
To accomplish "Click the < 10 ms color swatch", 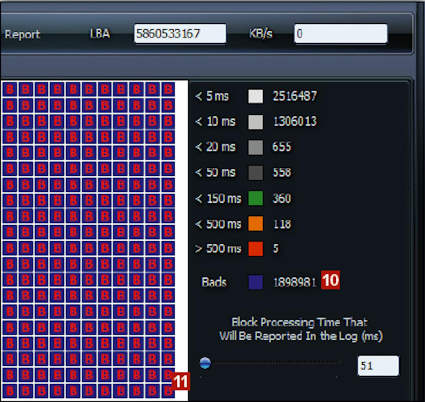I will (x=255, y=122).
